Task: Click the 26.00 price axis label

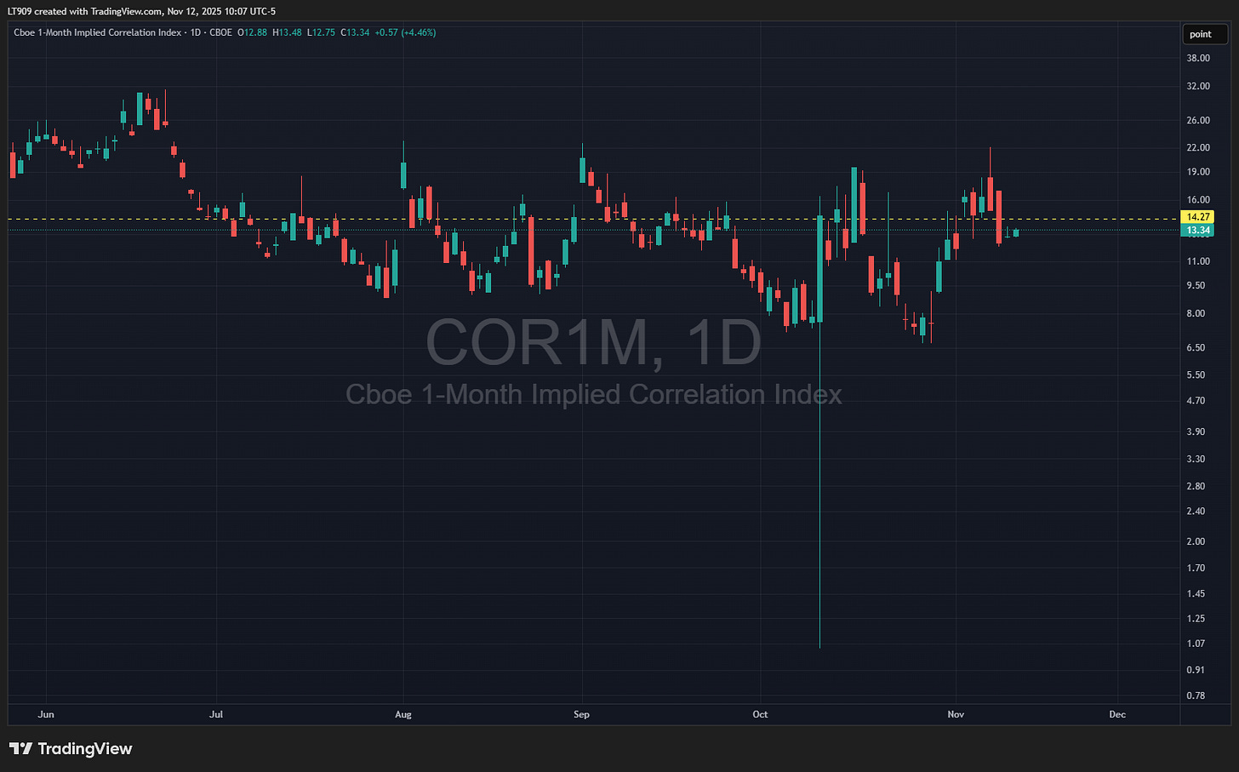Action: pyautogui.click(x=1198, y=120)
